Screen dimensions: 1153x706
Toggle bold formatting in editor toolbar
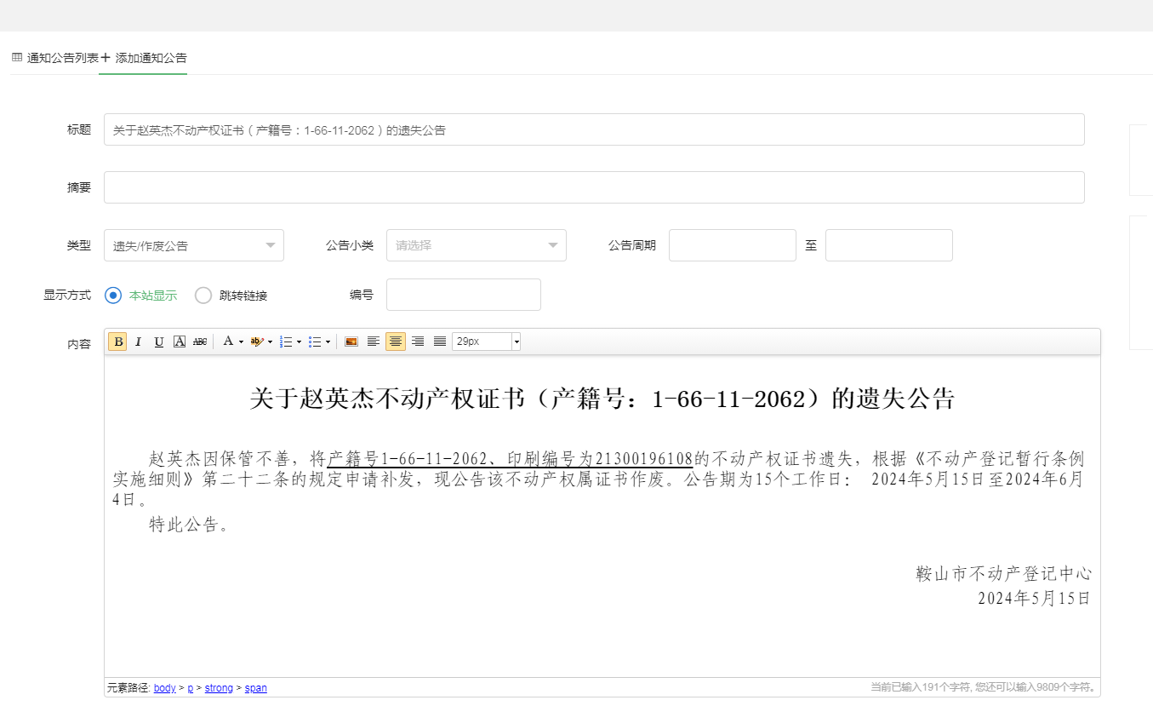(x=117, y=342)
